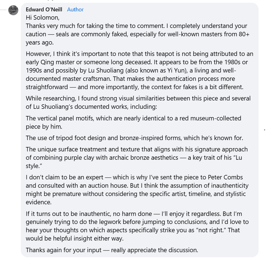Click the closing line 'Thanks again for your input'
Viewport: 266px width, 258px height.
tap(112, 250)
